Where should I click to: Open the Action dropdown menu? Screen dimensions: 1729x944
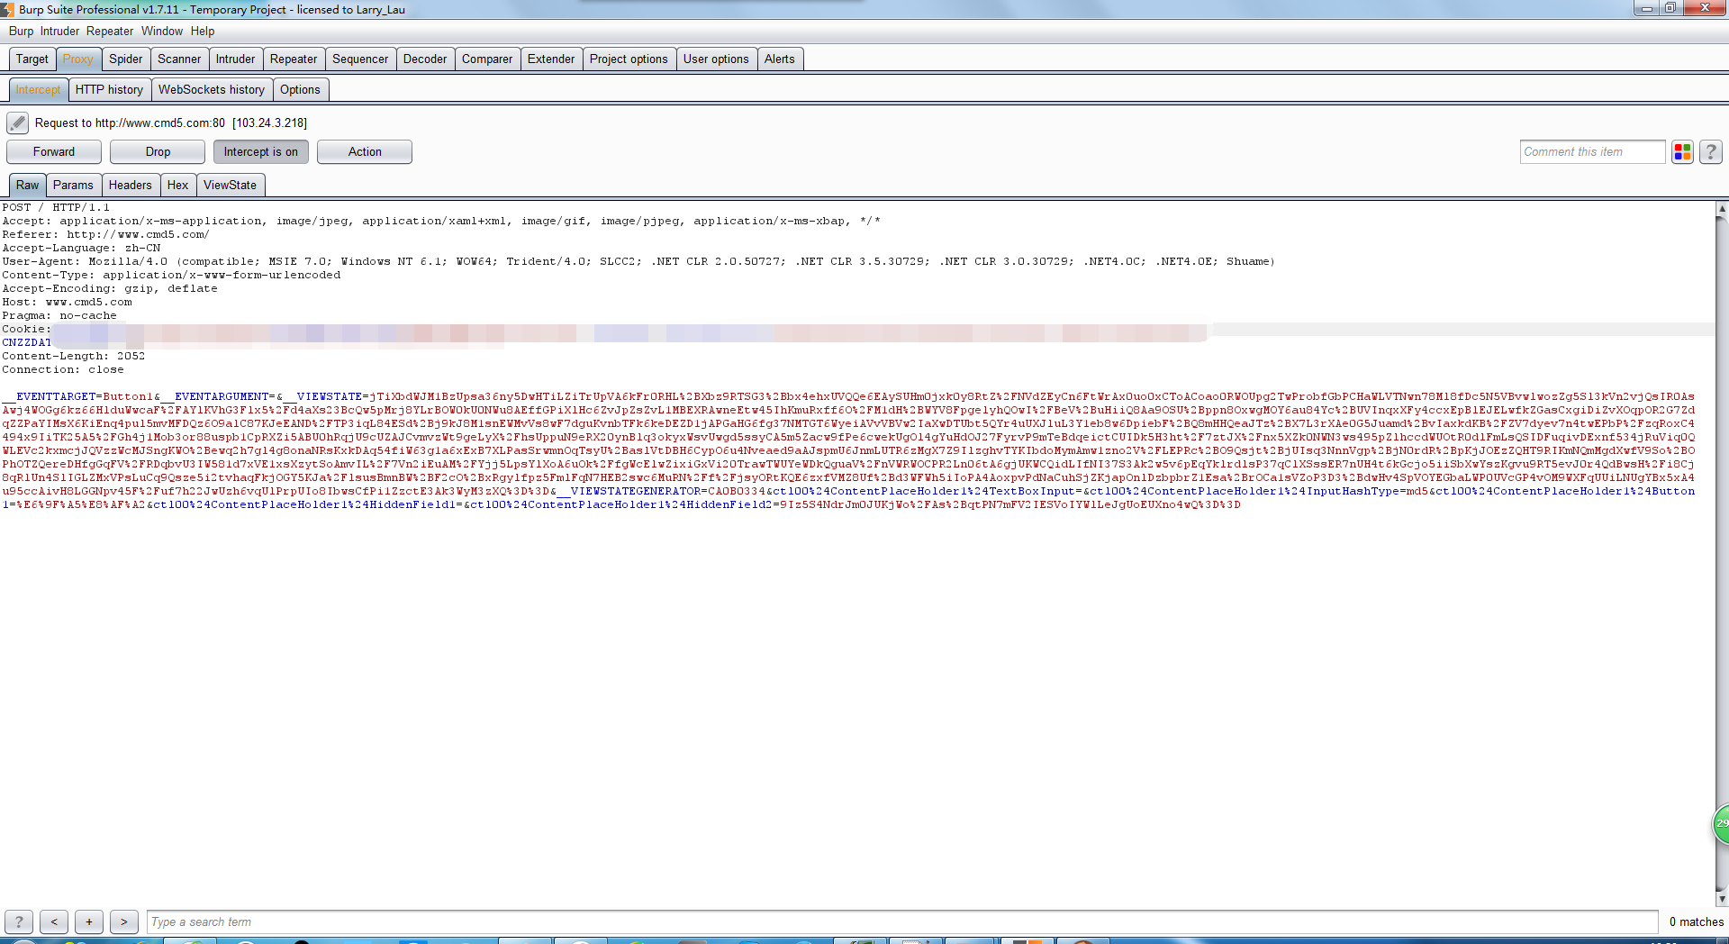click(365, 151)
